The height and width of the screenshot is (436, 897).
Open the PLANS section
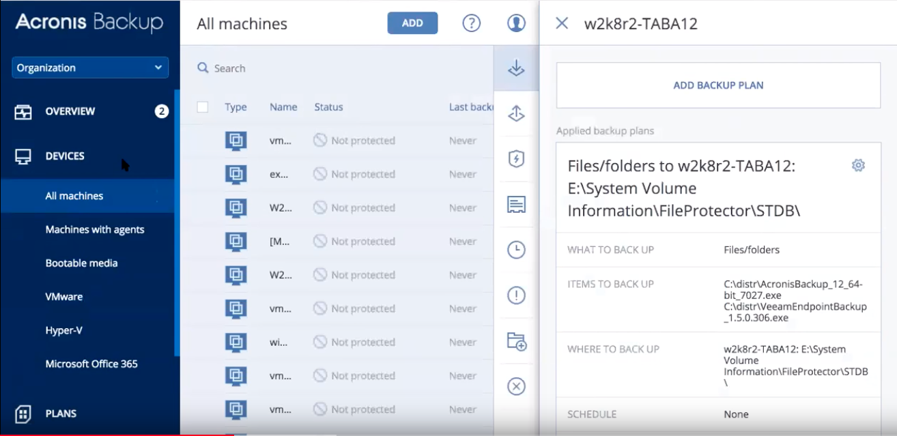(x=61, y=413)
